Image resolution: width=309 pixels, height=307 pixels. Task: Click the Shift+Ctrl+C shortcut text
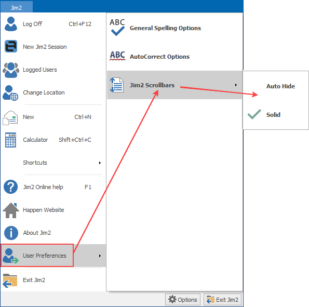coord(75,140)
